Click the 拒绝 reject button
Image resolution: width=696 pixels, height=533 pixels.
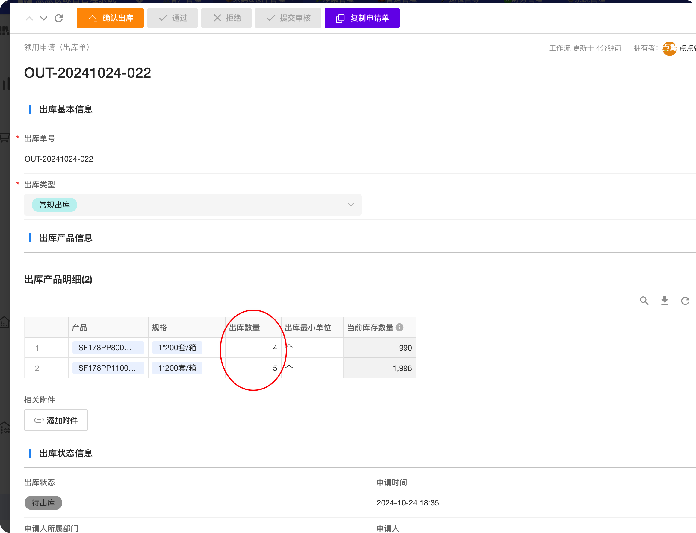[226, 18]
